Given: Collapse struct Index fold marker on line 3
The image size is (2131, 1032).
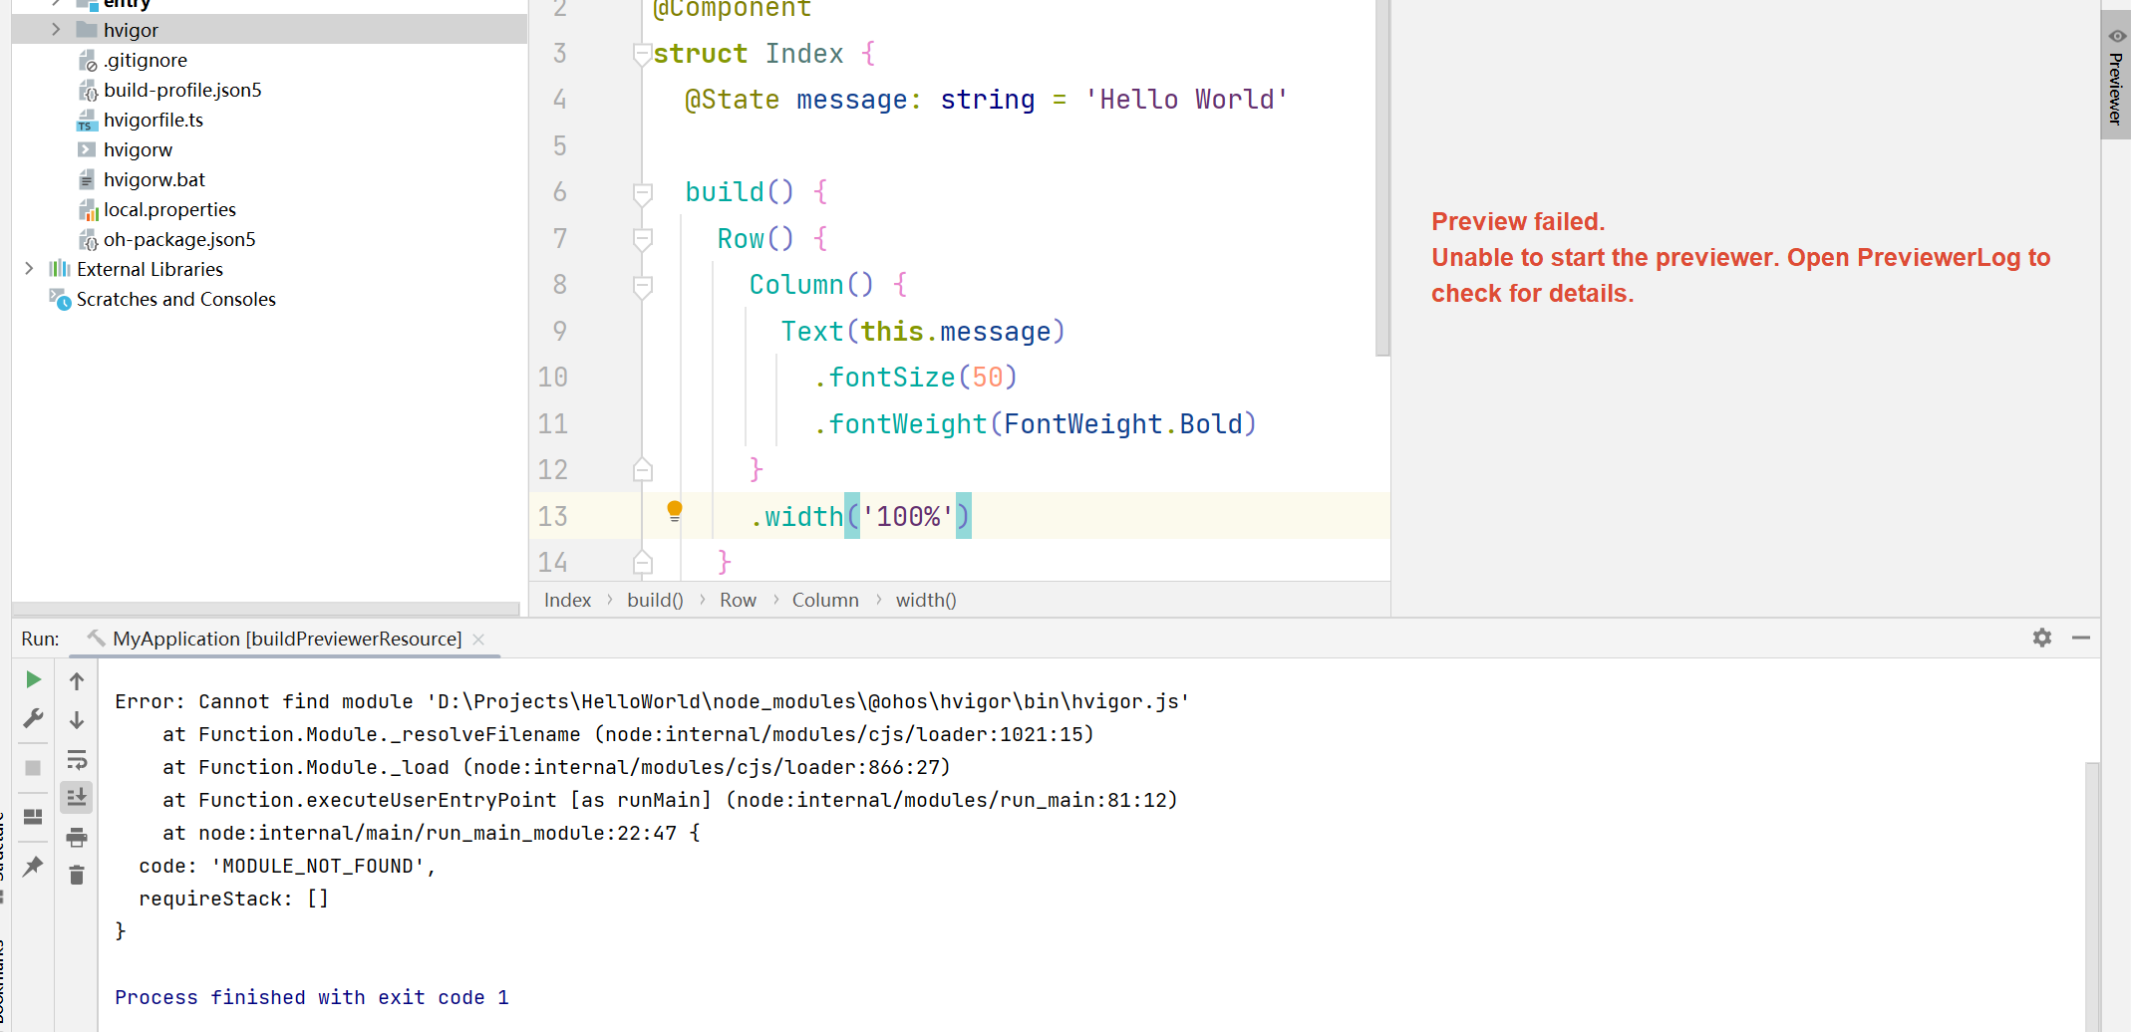Looking at the screenshot, I should click(643, 54).
